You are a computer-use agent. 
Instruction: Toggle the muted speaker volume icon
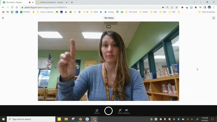coord(192,119)
